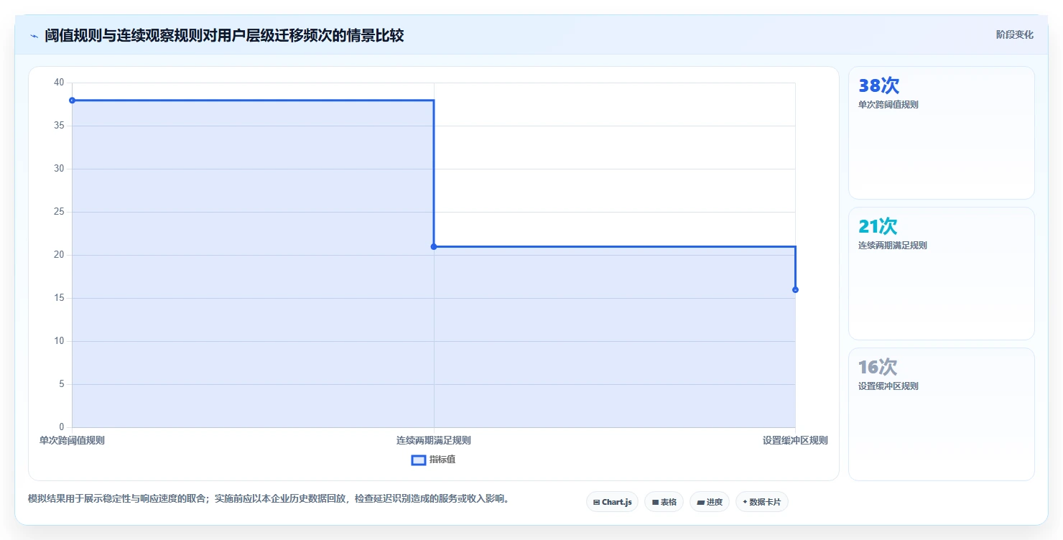Click the 单次跨阈值规则 card label

888,104
